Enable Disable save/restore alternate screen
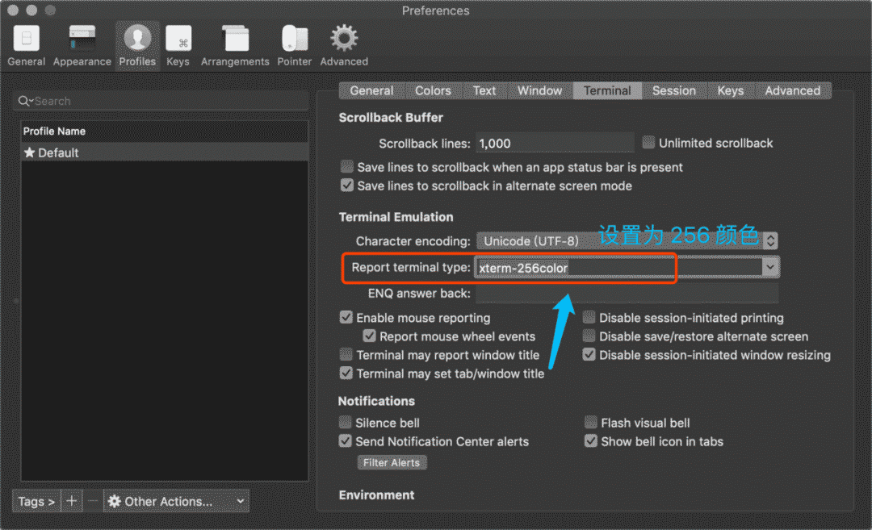Image resolution: width=872 pixels, height=530 pixels. tap(589, 336)
